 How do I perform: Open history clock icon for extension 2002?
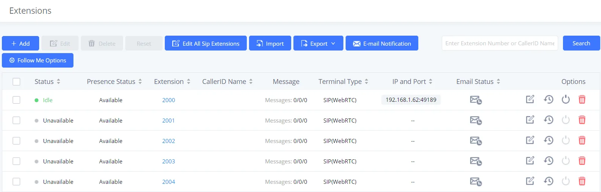pos(548,140)
